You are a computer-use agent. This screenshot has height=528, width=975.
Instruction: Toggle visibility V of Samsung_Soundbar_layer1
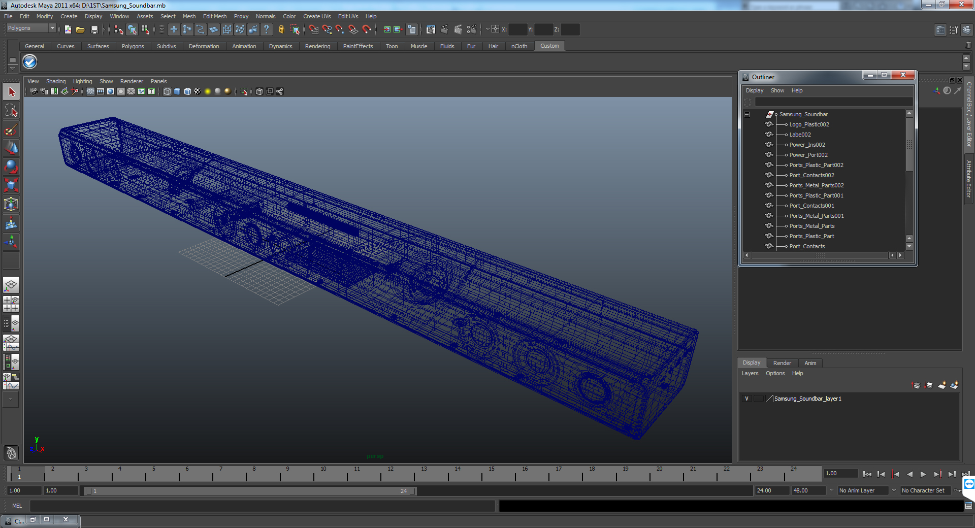coord(746,399)
